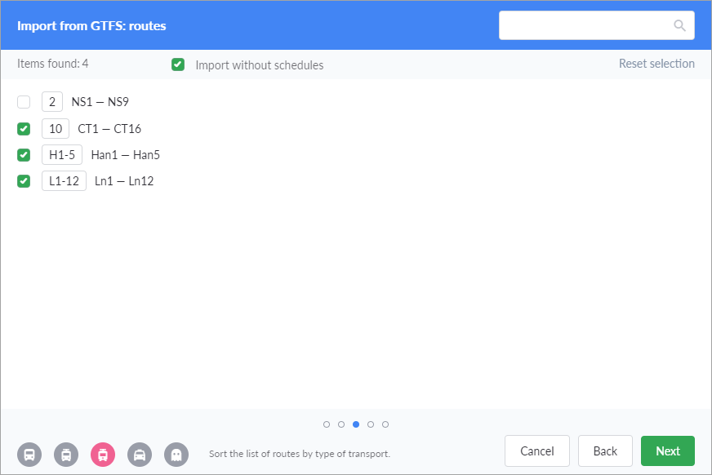Deselect the Ln1 — Ln12 route
Screen dimensions: 712x475
(x=24, y=180)
